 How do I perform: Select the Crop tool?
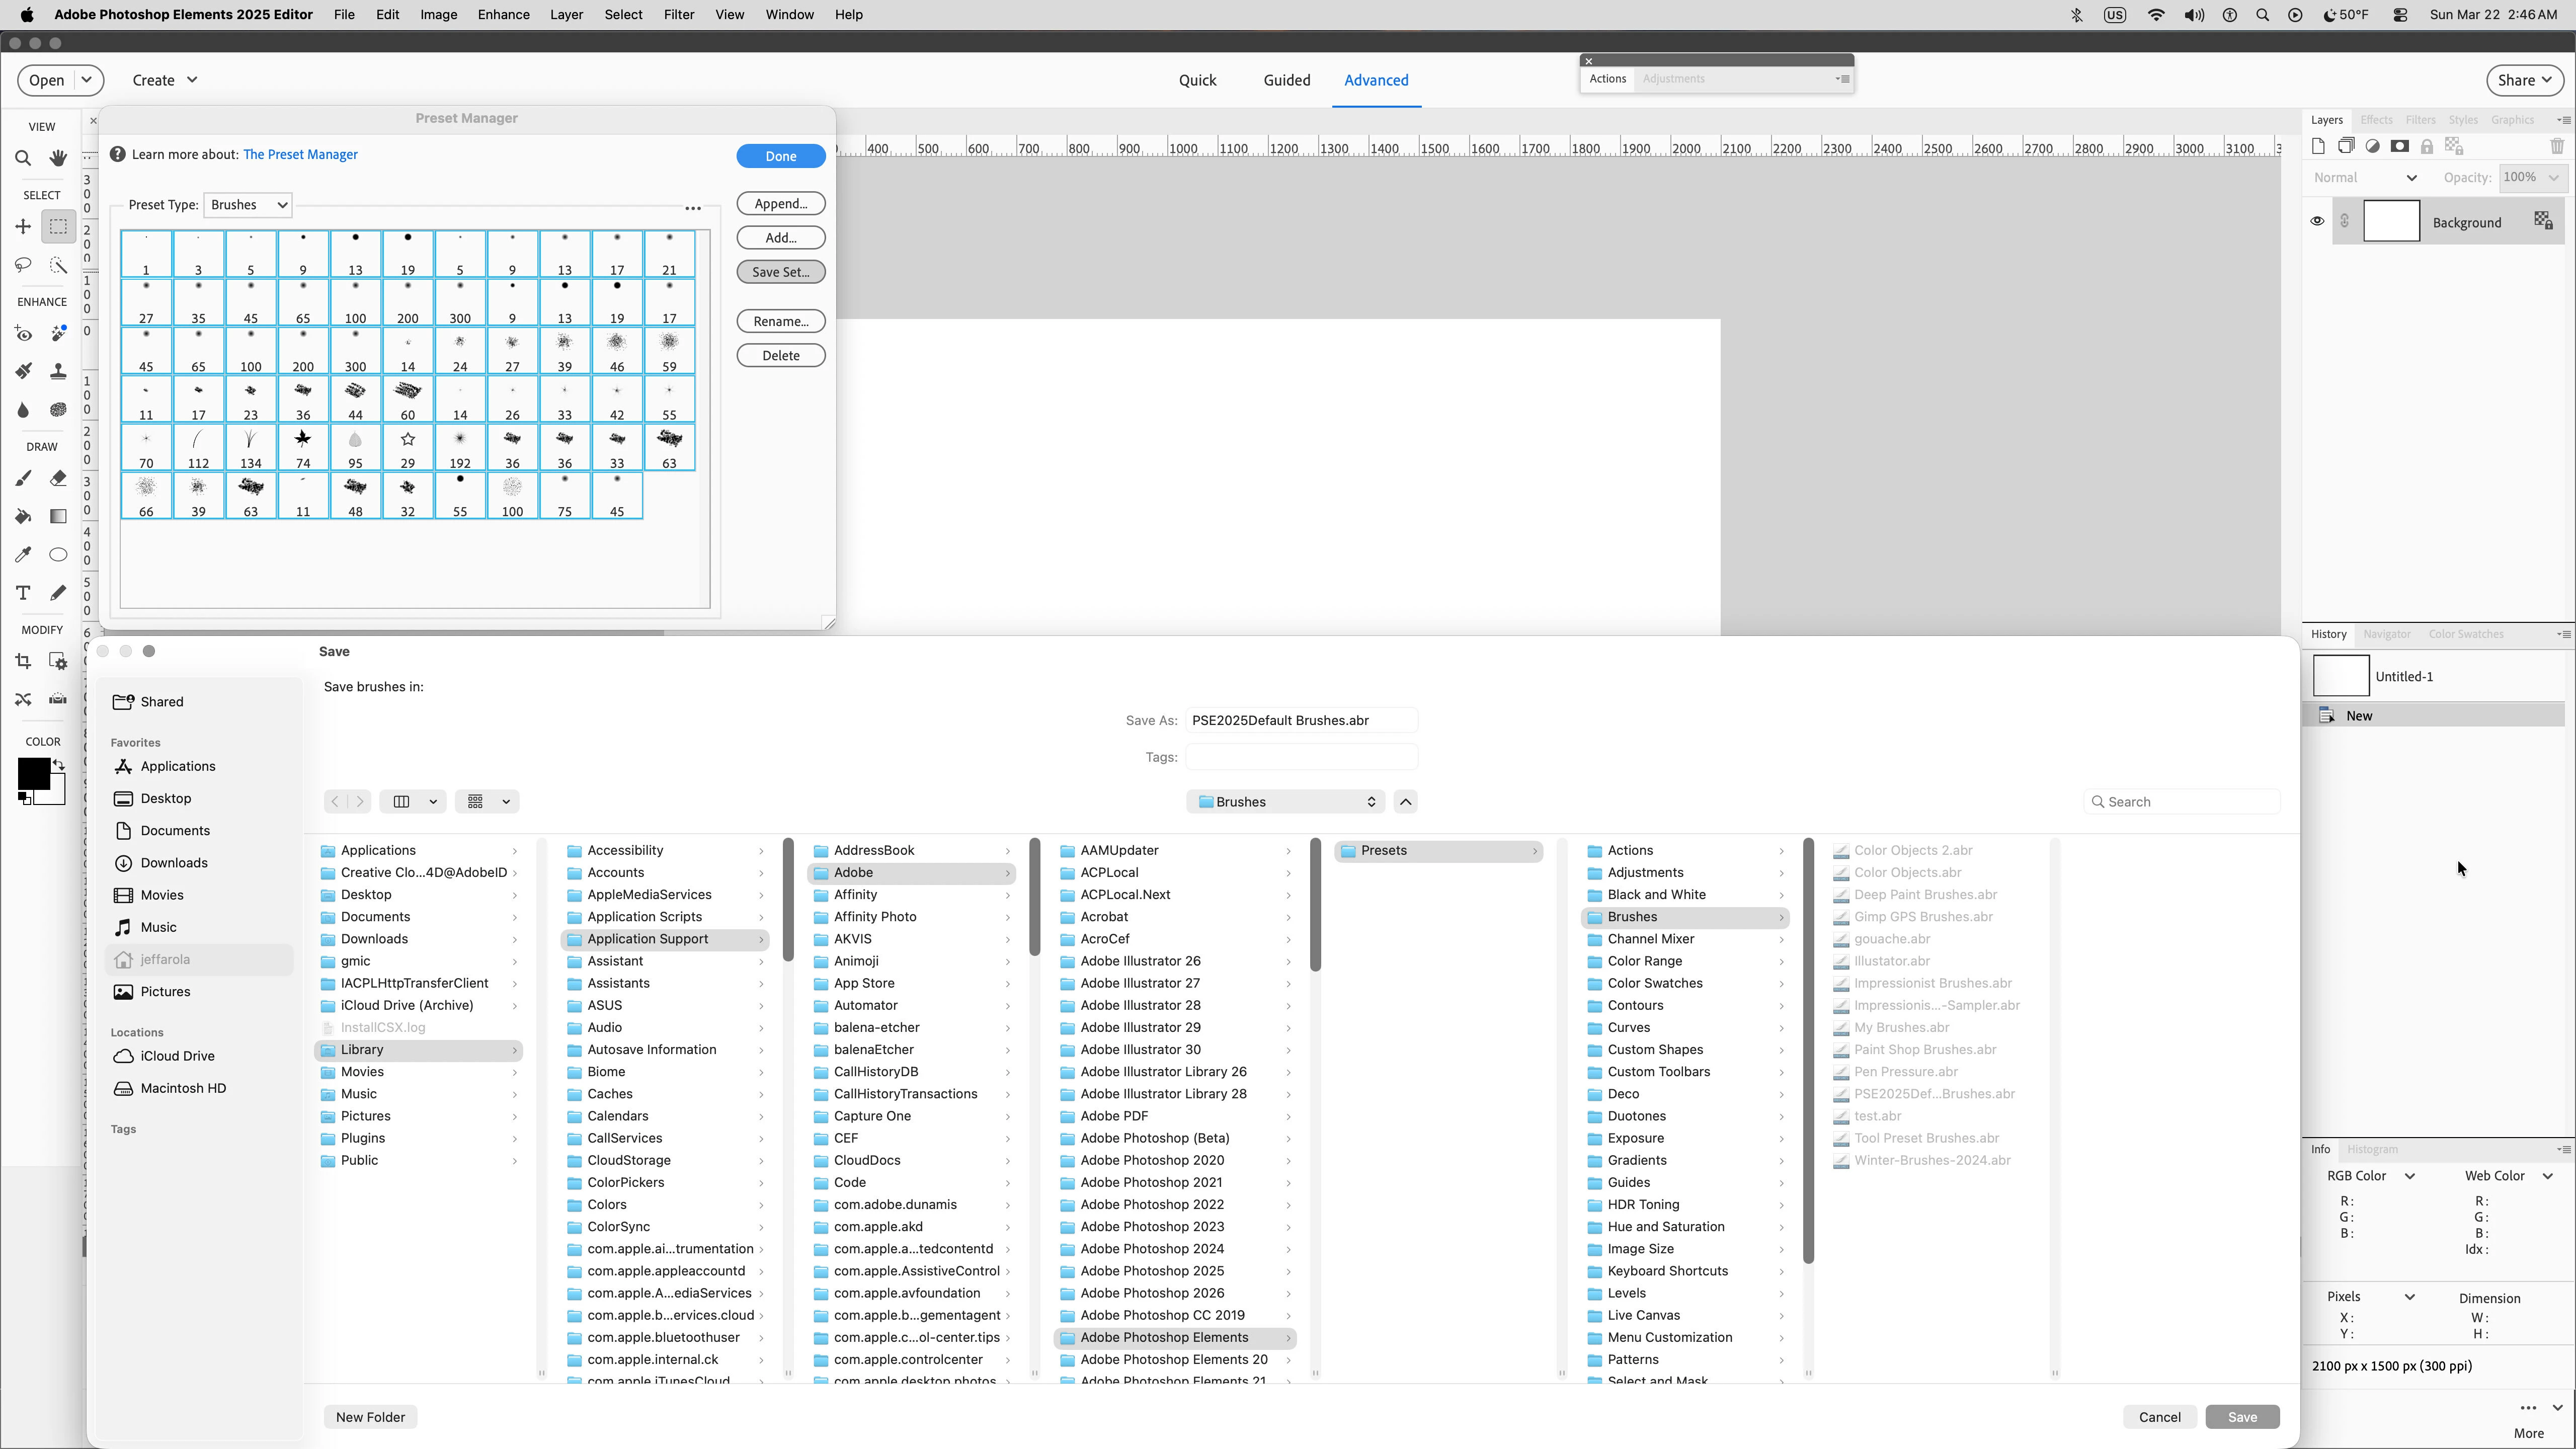click(23, 661)
